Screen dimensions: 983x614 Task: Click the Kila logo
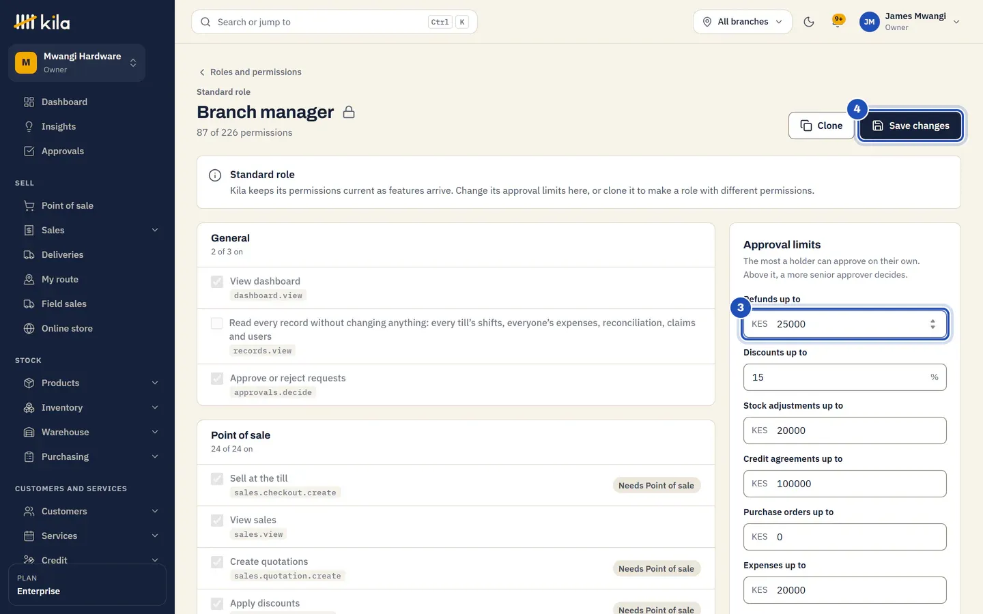[42, 22]
